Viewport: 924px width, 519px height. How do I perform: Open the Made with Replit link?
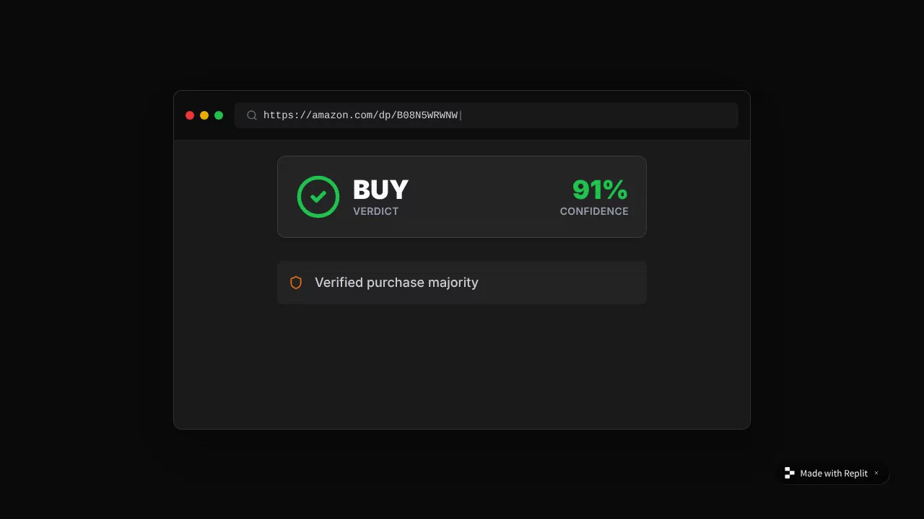tap(834, 474)
